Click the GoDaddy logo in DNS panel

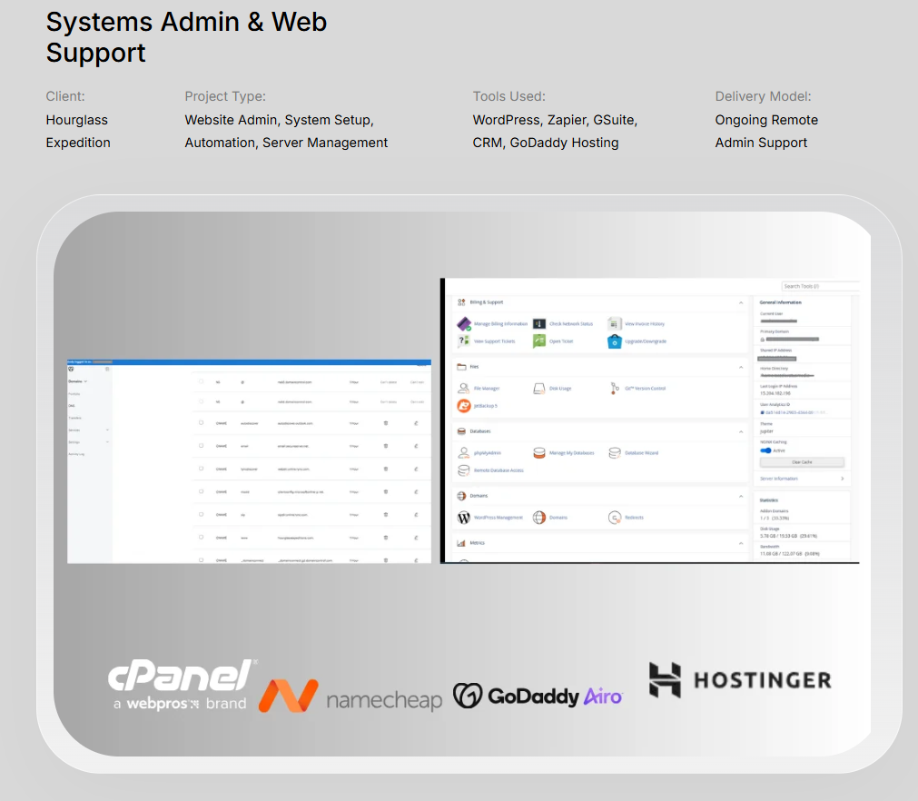[71, 369]
